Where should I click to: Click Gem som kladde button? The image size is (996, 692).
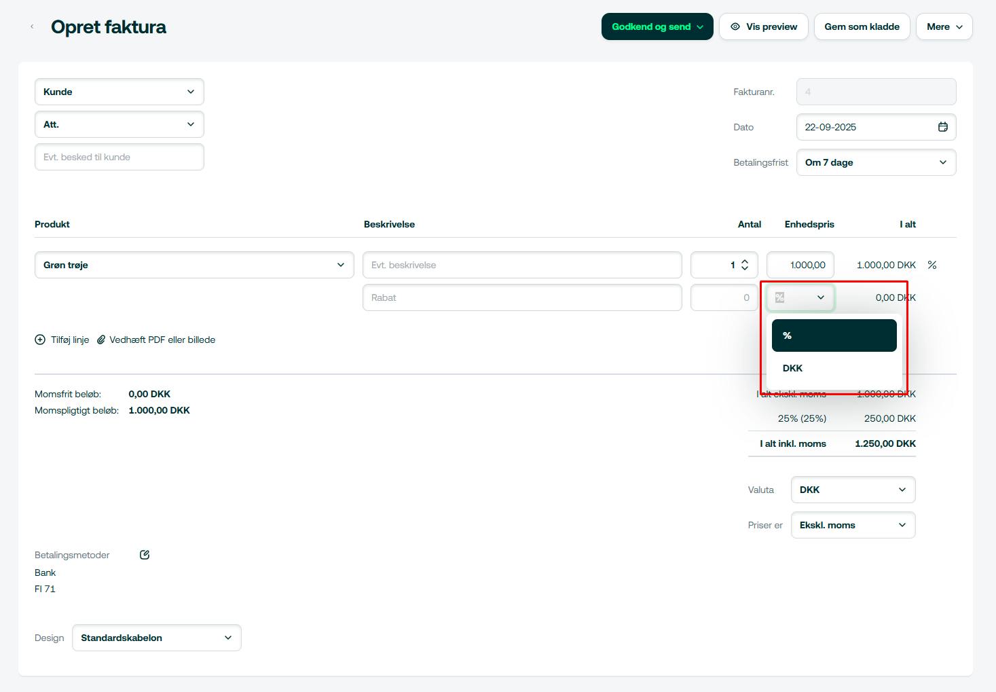pyautogui.click(x=862, y=26)
